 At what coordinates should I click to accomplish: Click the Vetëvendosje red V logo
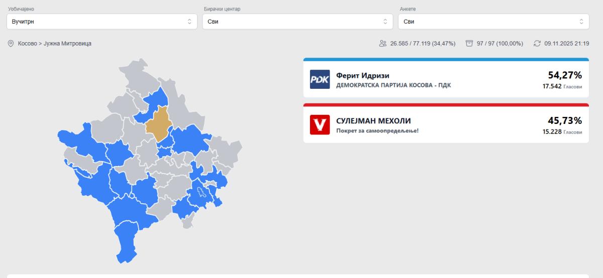click(320, 125)
